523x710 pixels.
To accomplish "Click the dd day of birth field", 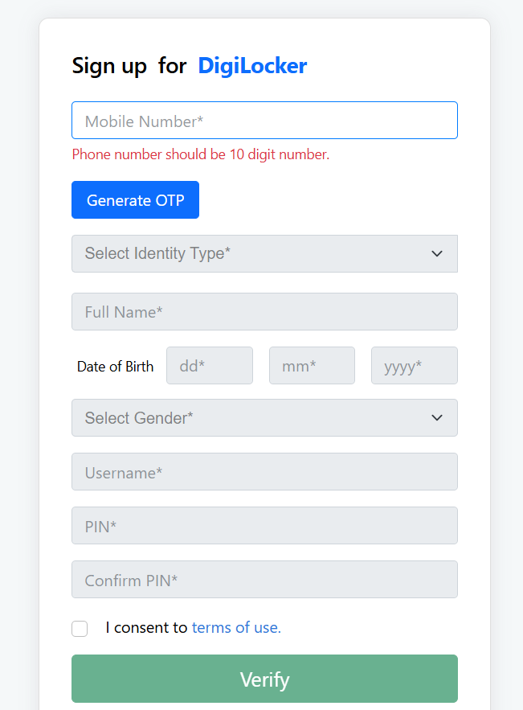I will point(209,366).
